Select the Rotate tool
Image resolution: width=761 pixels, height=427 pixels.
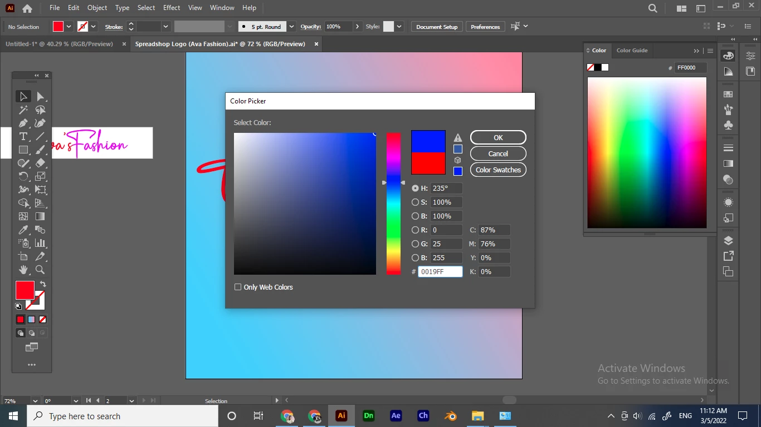23,176
